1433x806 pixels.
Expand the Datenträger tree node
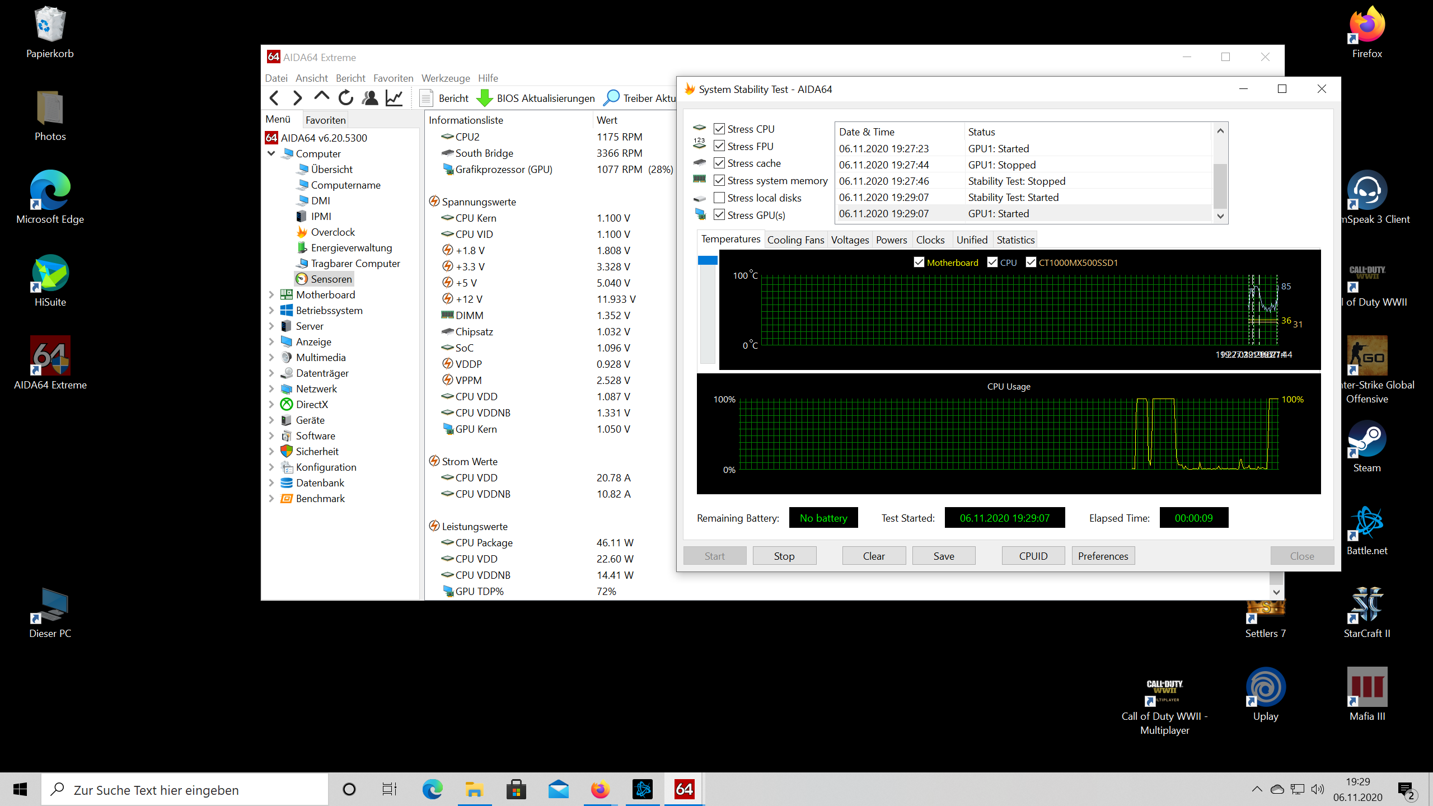click(271, 373)
